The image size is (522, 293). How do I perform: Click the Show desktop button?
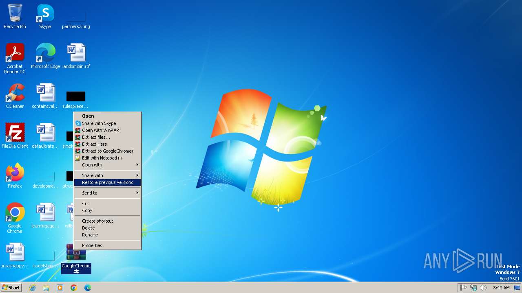click(517, 288)
